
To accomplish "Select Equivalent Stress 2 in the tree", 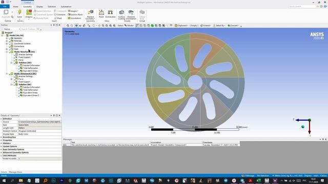I will pos(31,96).
